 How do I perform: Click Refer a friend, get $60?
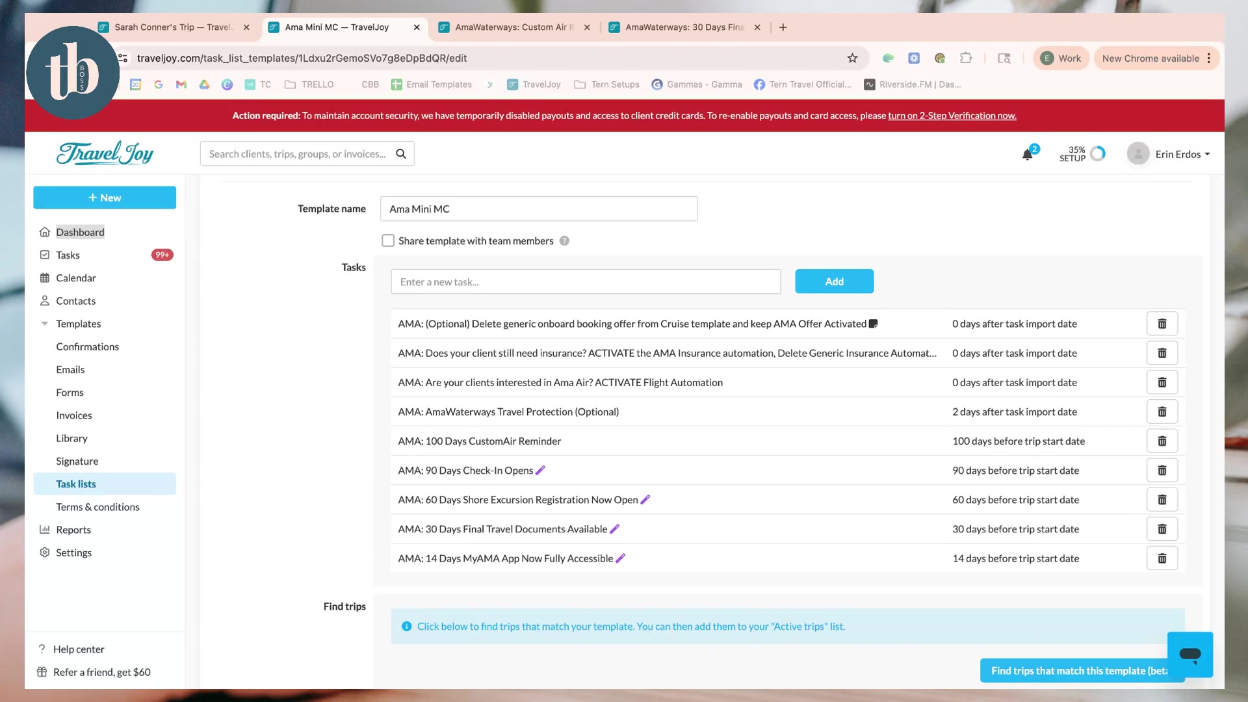102,672
